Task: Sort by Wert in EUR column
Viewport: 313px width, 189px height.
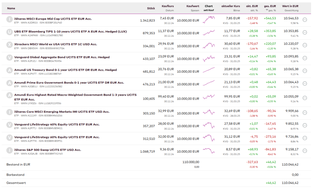Action: (290, 6)
